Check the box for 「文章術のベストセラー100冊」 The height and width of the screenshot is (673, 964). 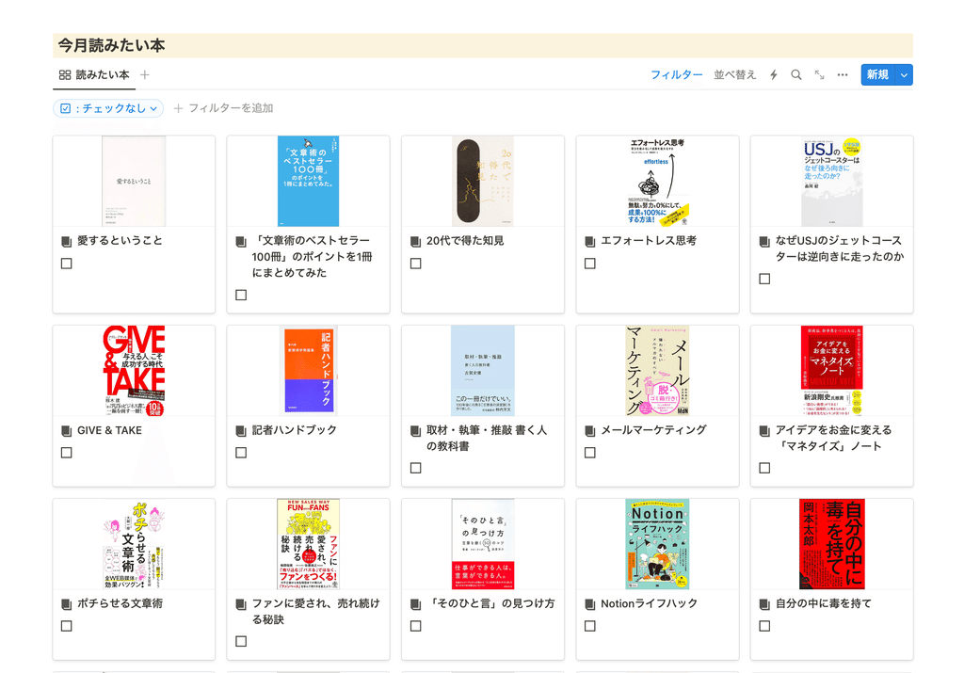coord(241,295)
